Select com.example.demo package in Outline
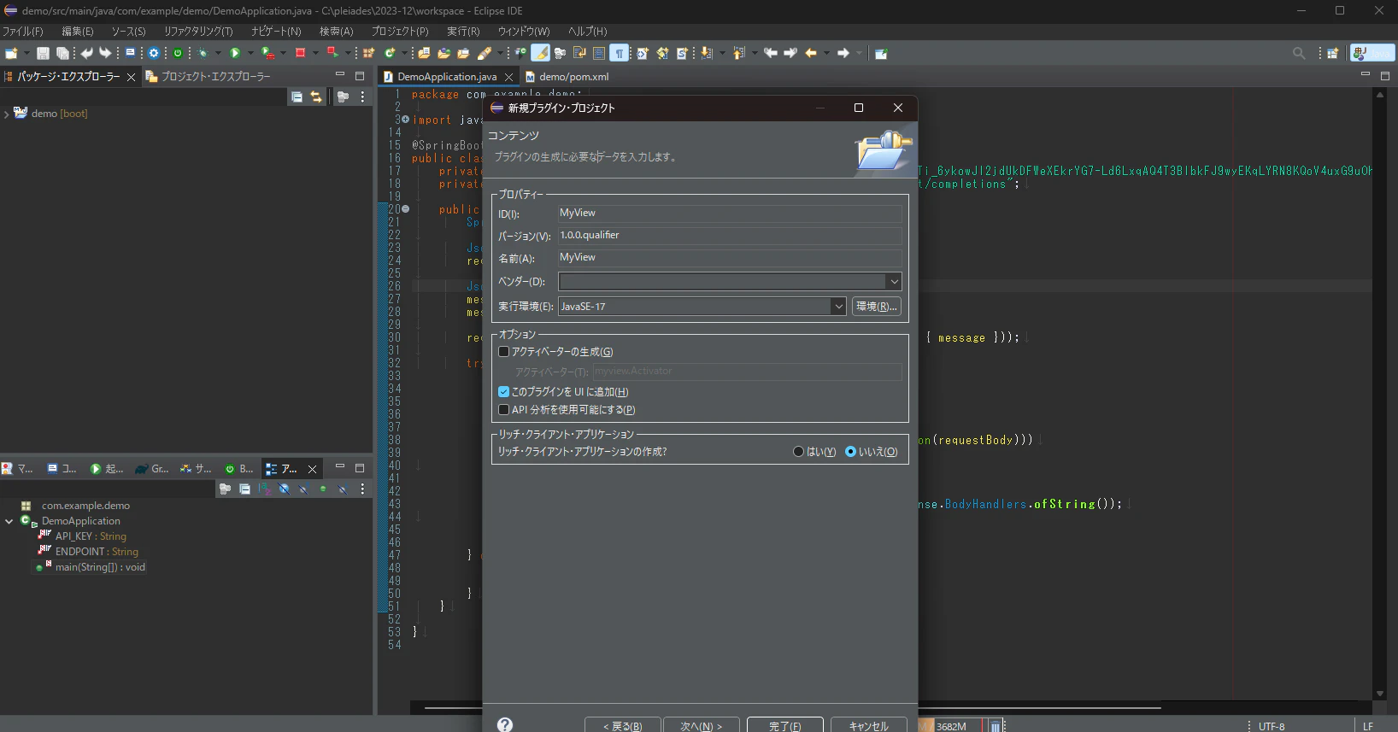The height and width of the screenshot is (732, 1398). [77, 506]
